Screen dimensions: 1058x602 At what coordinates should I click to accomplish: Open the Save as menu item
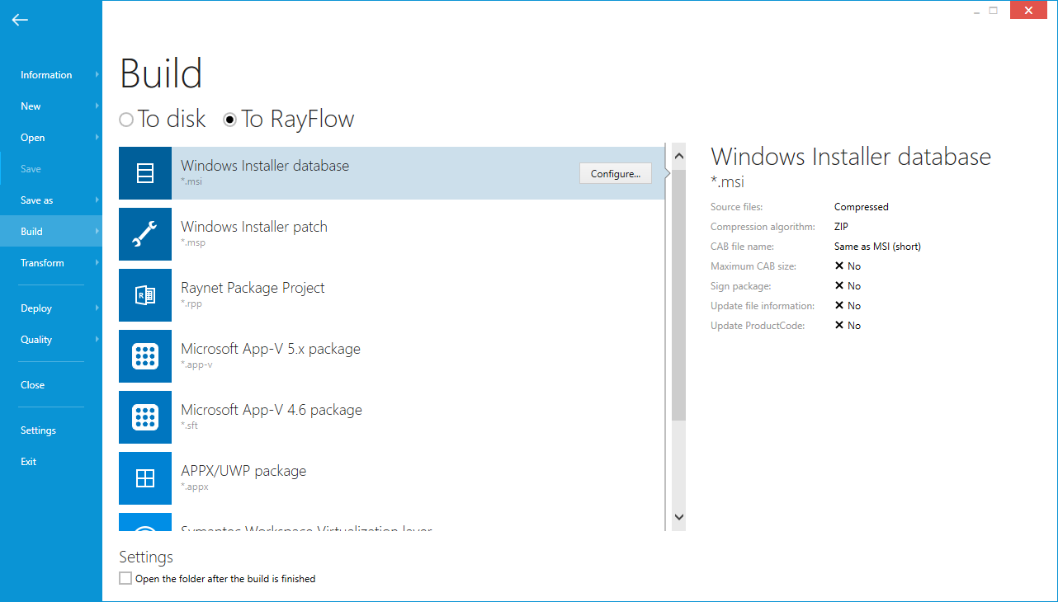pos(37,200)
